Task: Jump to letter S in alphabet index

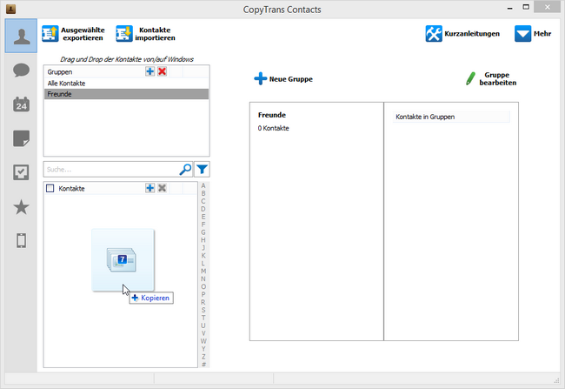Action: pyautogui.click(x=203, y=310)
